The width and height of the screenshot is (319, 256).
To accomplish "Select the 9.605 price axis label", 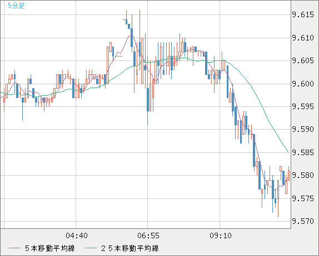I will coord(303,60).
